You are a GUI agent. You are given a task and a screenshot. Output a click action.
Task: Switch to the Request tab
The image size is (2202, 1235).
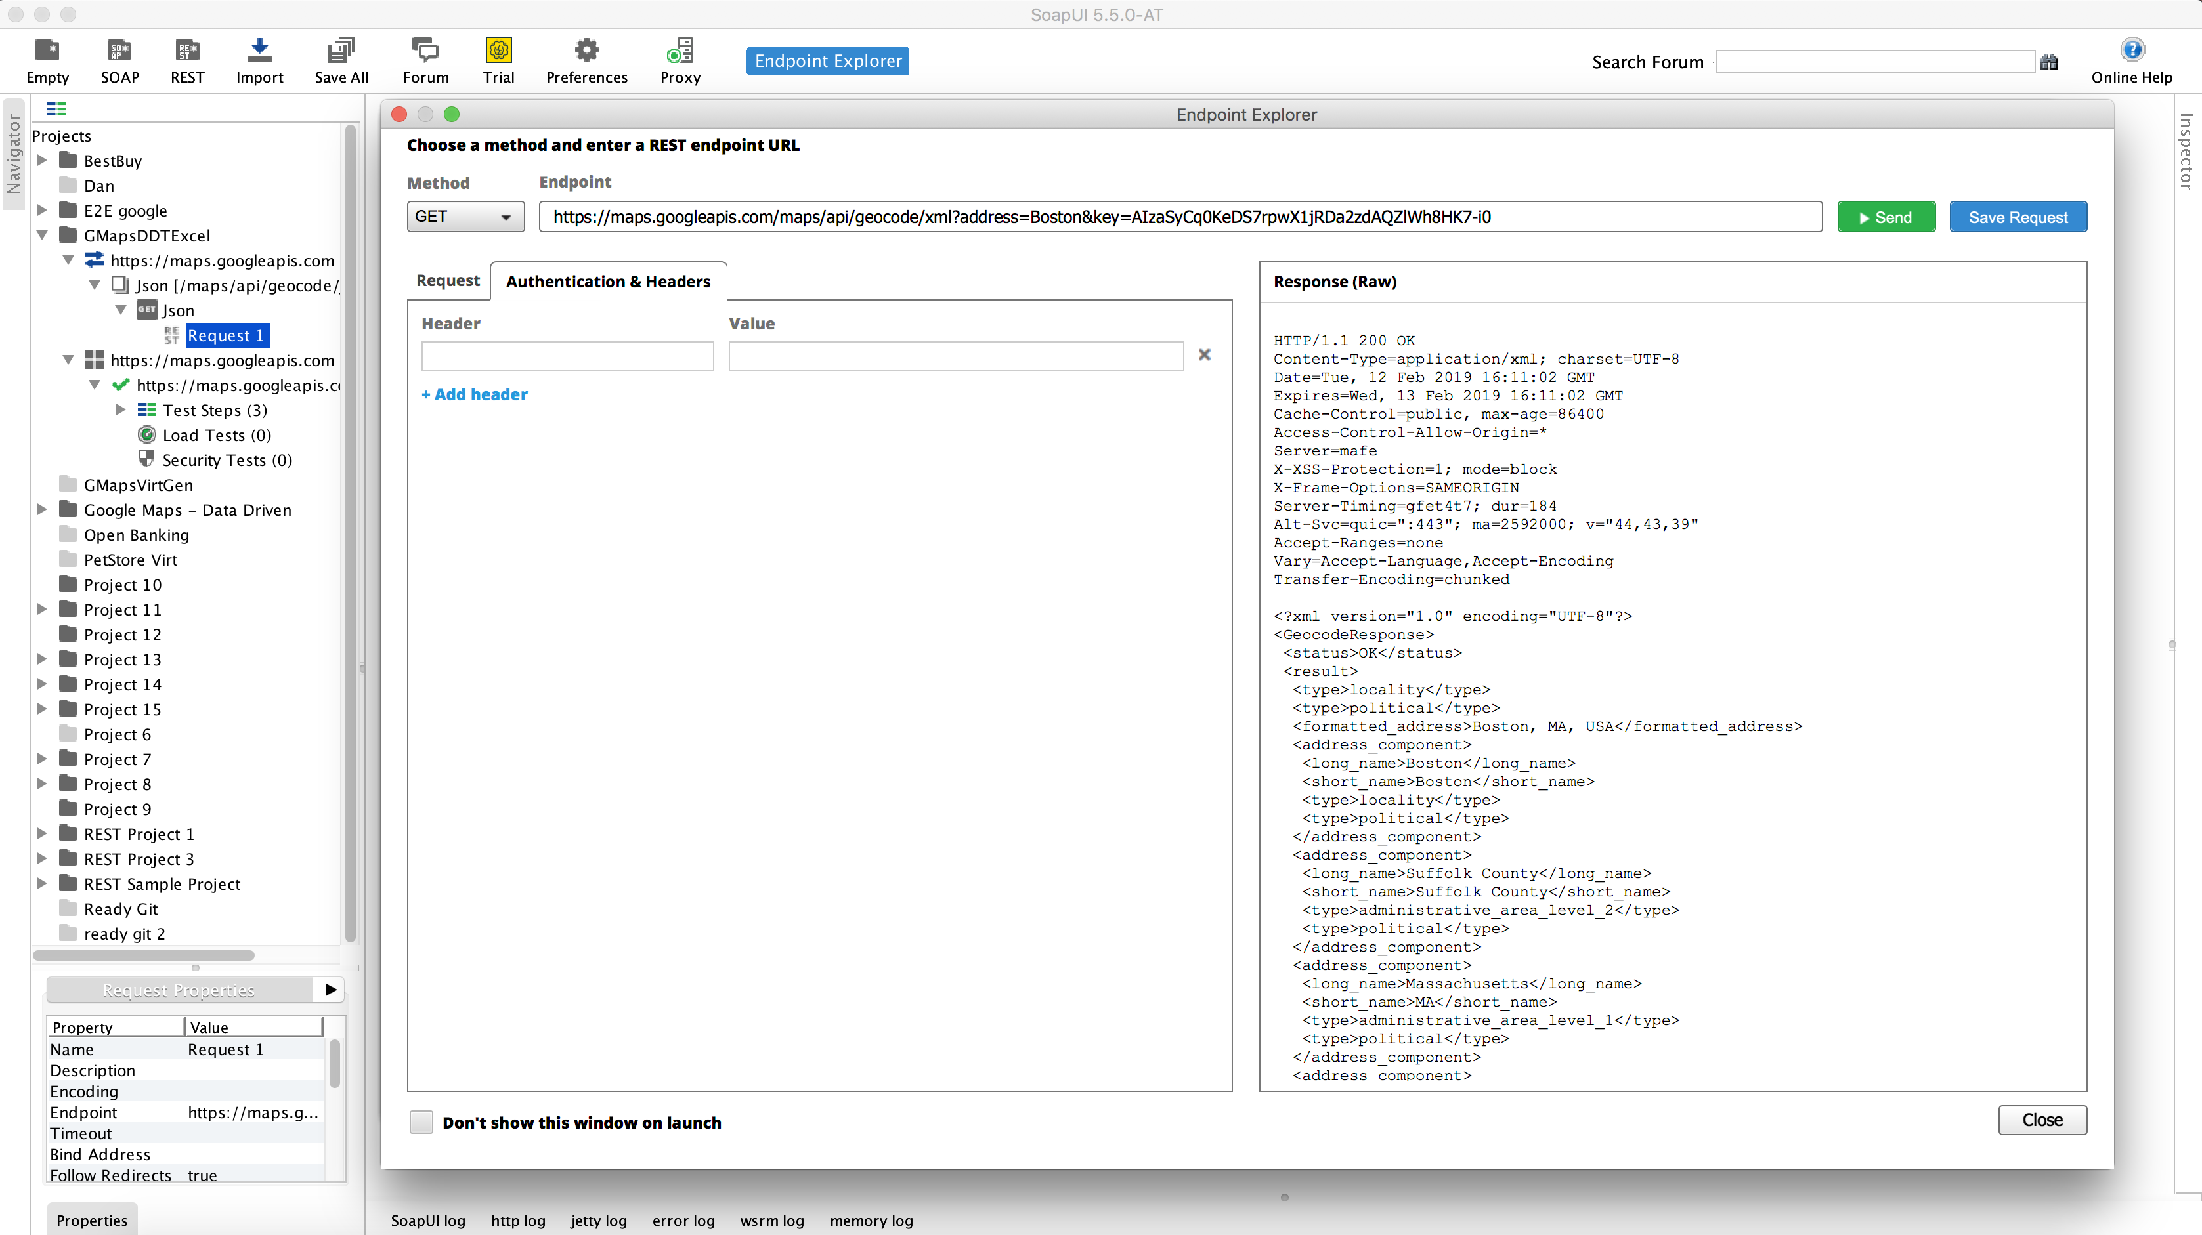tap(447, 281)
